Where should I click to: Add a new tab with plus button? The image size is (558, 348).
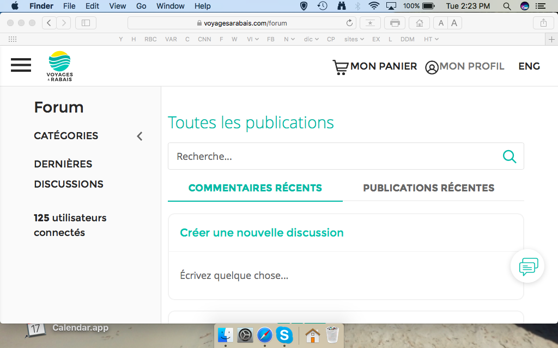coord(551,39)
